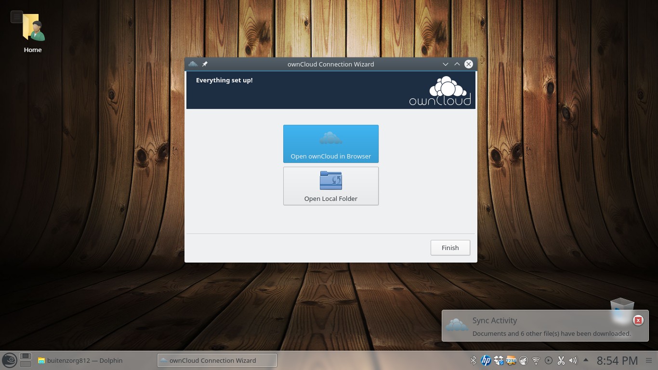Close the ownCloud Connection Wizard window
Viewport: 658px width, 370px height.
tap(469, 64)
